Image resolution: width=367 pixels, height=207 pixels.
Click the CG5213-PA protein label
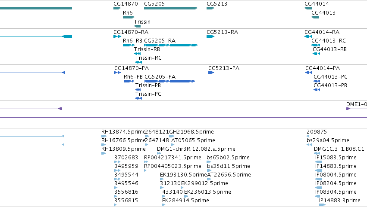224,68
